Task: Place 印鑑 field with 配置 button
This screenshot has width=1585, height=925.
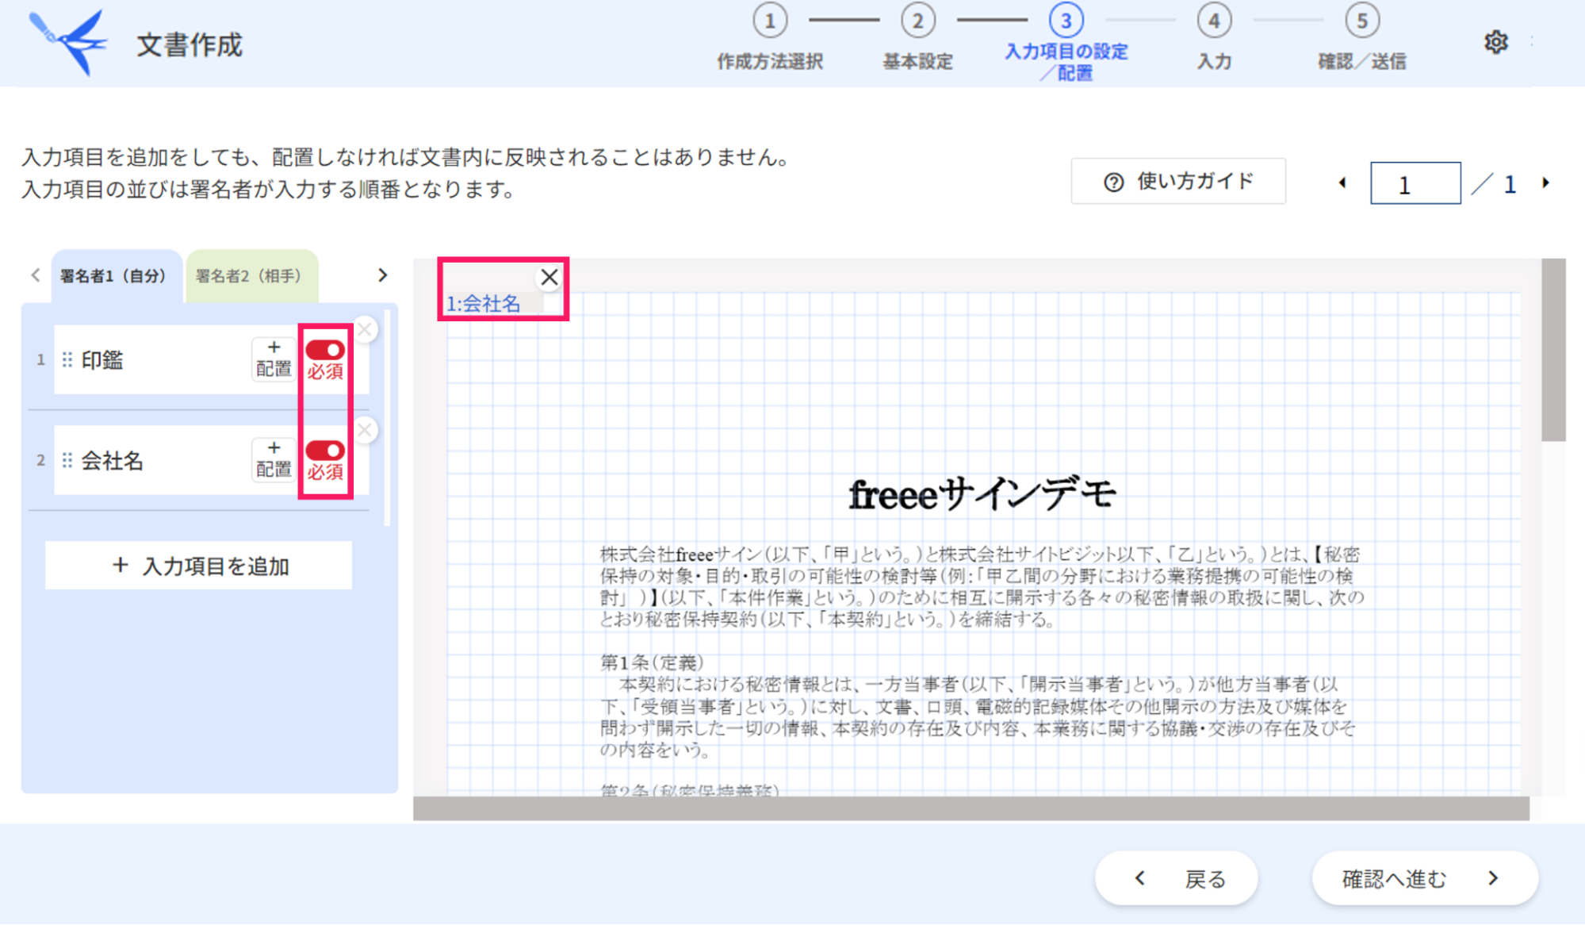Action: pos(274,359)
